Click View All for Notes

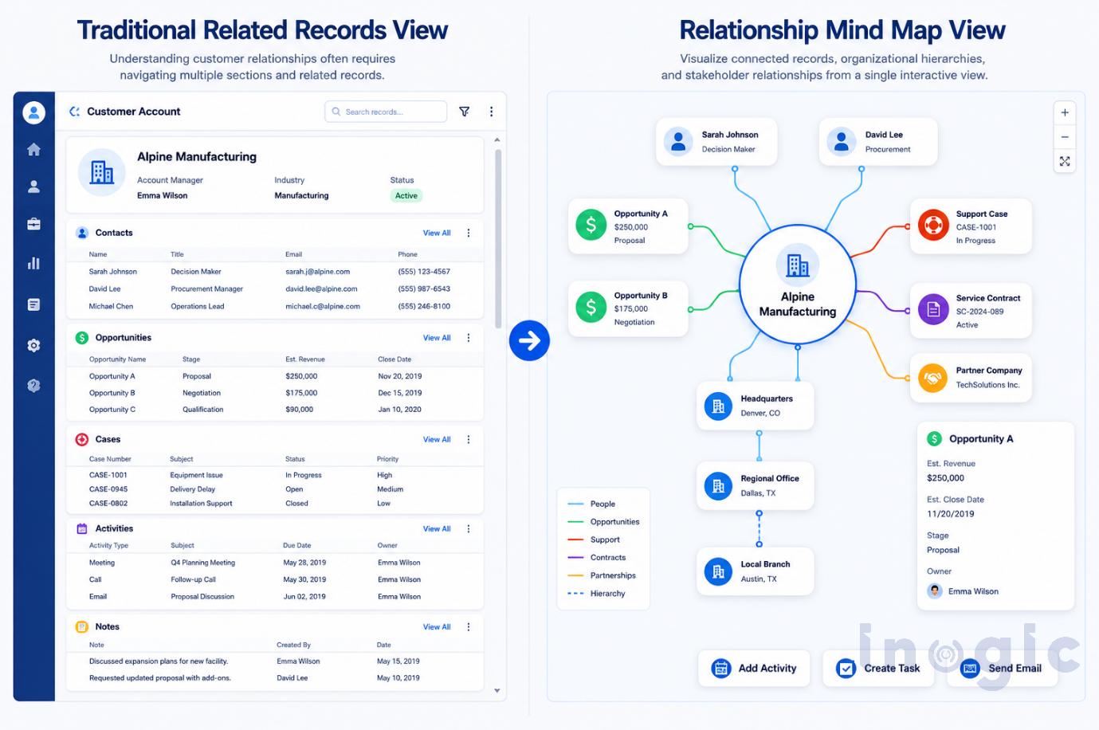tap(437, 626)
